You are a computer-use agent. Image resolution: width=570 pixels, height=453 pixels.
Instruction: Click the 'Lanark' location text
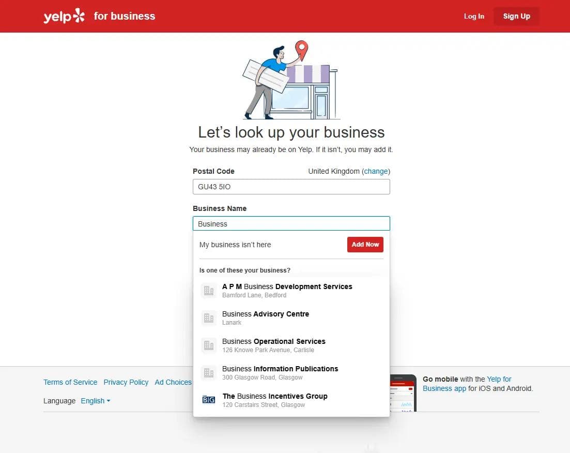[232, 323]
